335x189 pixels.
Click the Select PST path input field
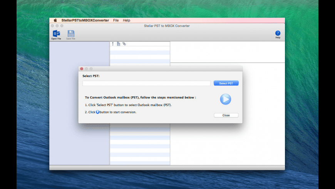click(x=146, y=83)
